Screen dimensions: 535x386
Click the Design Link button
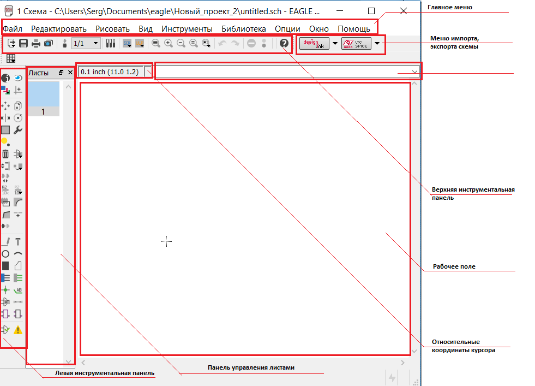tap(314, 44)
